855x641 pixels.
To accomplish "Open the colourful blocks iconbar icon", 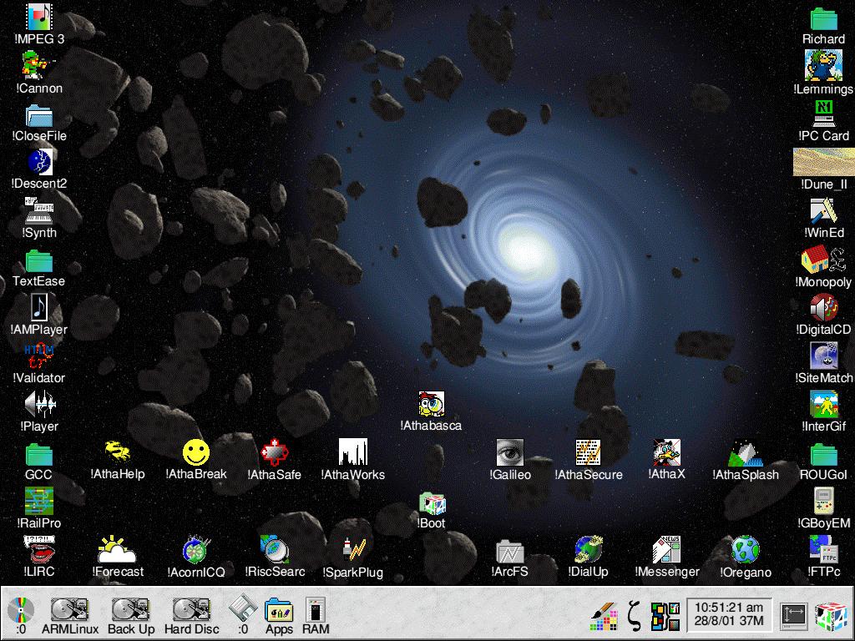I will (665, 616).
